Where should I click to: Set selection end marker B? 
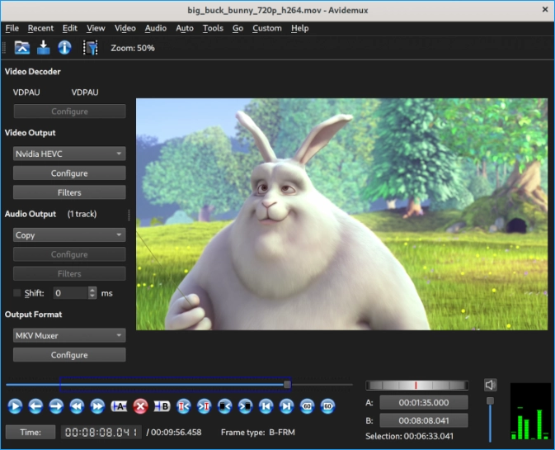point(162,406)
